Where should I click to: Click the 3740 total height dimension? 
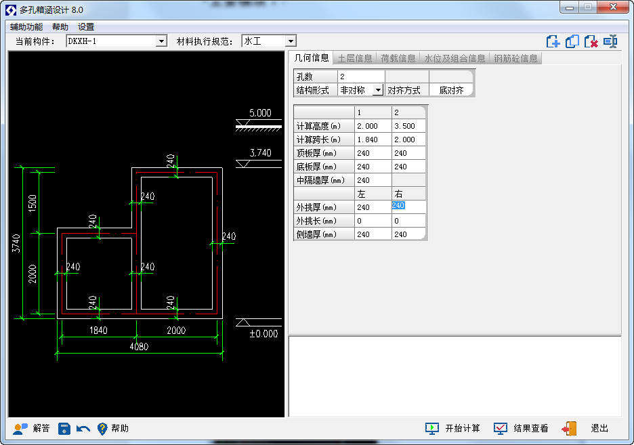tap(16, 243)
